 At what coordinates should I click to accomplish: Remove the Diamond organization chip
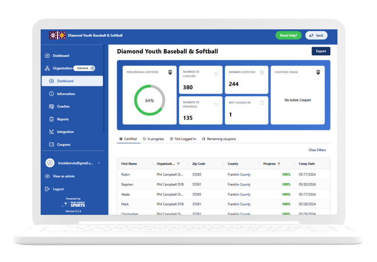point(92,68)
